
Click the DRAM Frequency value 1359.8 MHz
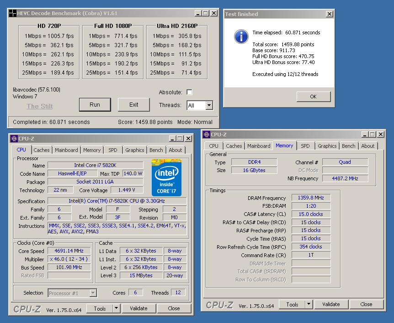(x=311, y=198)
